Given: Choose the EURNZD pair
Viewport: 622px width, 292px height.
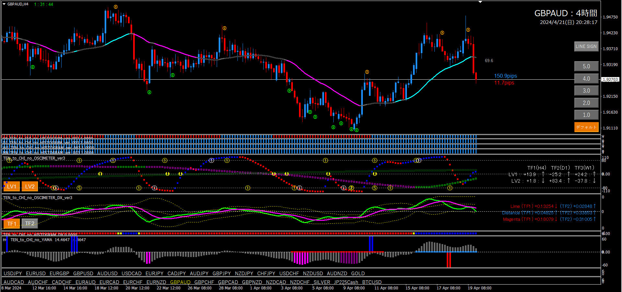Looking at the screenshot, I should (x=156, y=282).
